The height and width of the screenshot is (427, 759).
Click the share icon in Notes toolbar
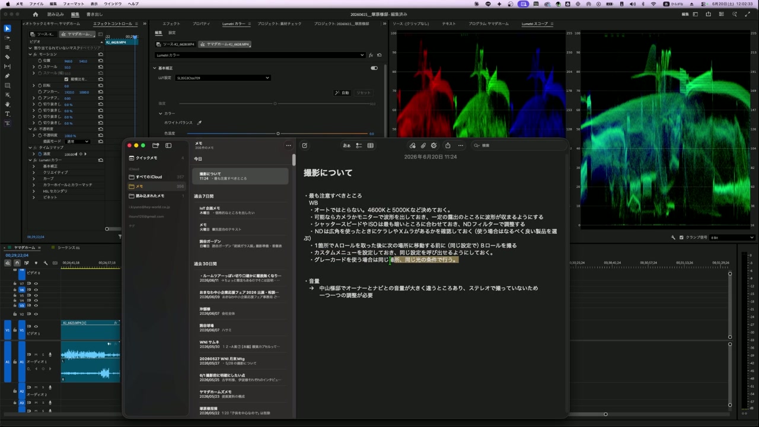448,145
